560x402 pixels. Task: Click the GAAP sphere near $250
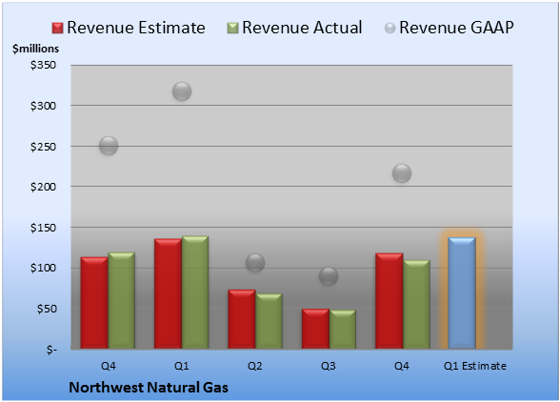(109, 146)
